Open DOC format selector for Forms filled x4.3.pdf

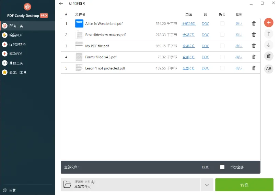coord(205,57)
